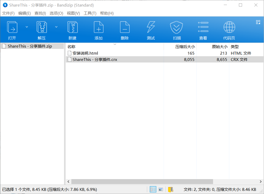Click the 8,055 compressed size cell
264x194 pixels.
pyautogui.click(x=189, y=59)
